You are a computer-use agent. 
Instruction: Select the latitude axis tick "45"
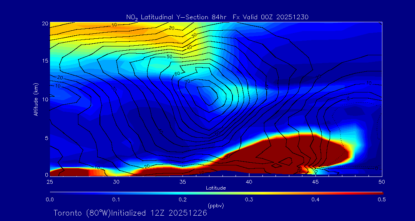point(315,182)
